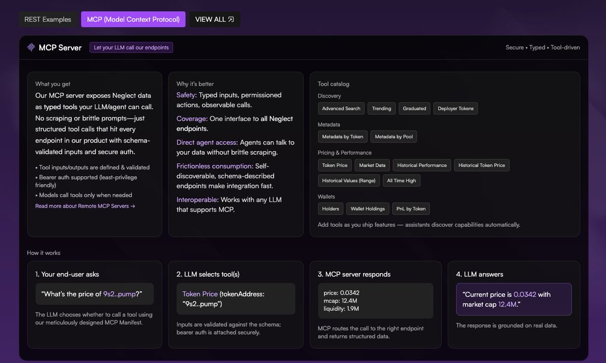Open the VIEW ALL link
This screenshot has height=363, width=606.
coord(215,19)
